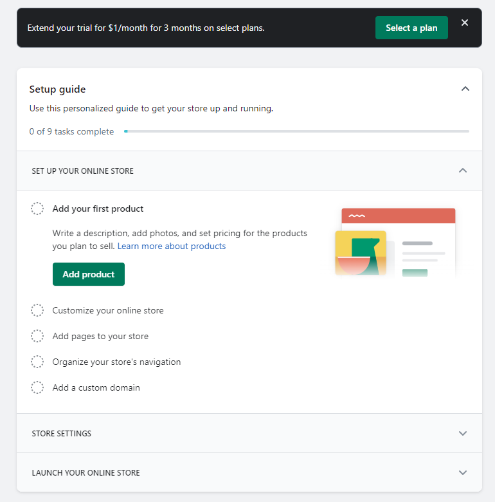Collapse Set up your online store section
This screenshot has height=502, width=495.
(x=463, y=171)
